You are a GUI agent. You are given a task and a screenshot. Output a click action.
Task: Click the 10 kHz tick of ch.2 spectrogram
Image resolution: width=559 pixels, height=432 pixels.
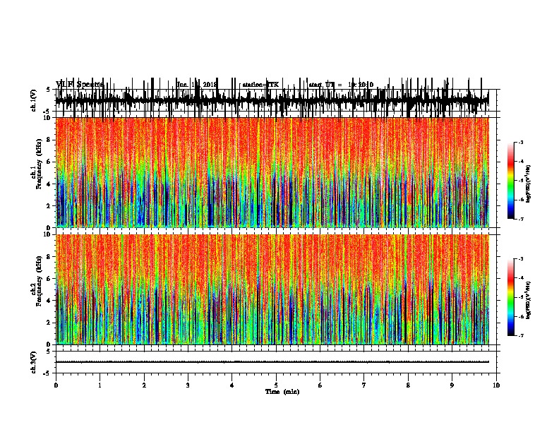[x=48, y=234]
